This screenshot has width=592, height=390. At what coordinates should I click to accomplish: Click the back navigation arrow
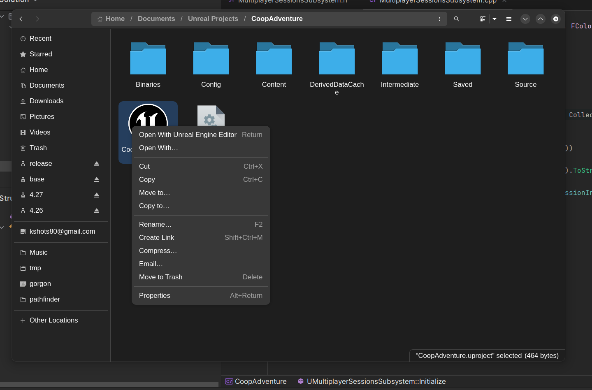21,19
